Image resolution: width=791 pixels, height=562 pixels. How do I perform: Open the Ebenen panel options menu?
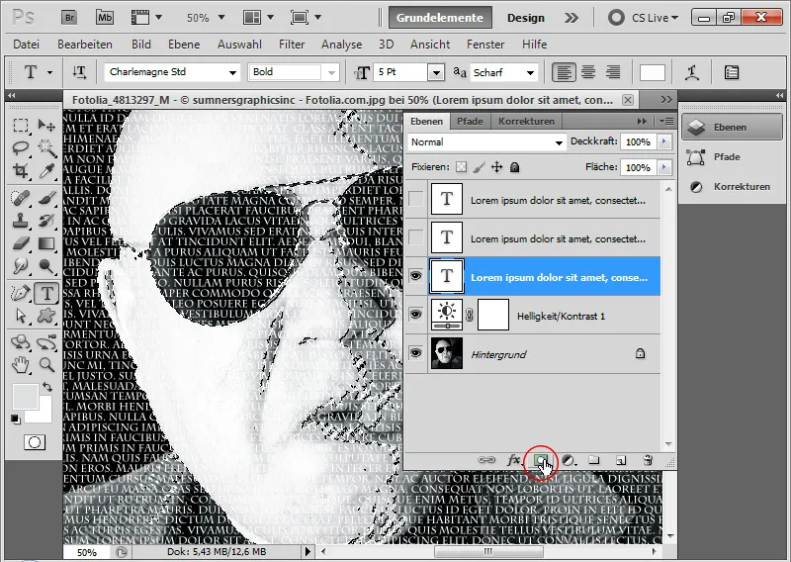click(x=666, y=121)
